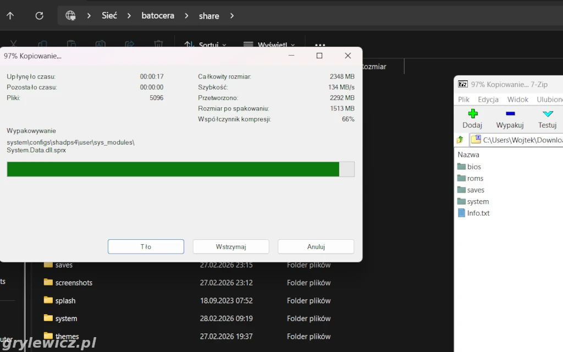The height and width of the screenshot is (352, 563).
Task: Open the Plik menu in 7-Zip
Action: pyautogui.click(x=463, y=100)
